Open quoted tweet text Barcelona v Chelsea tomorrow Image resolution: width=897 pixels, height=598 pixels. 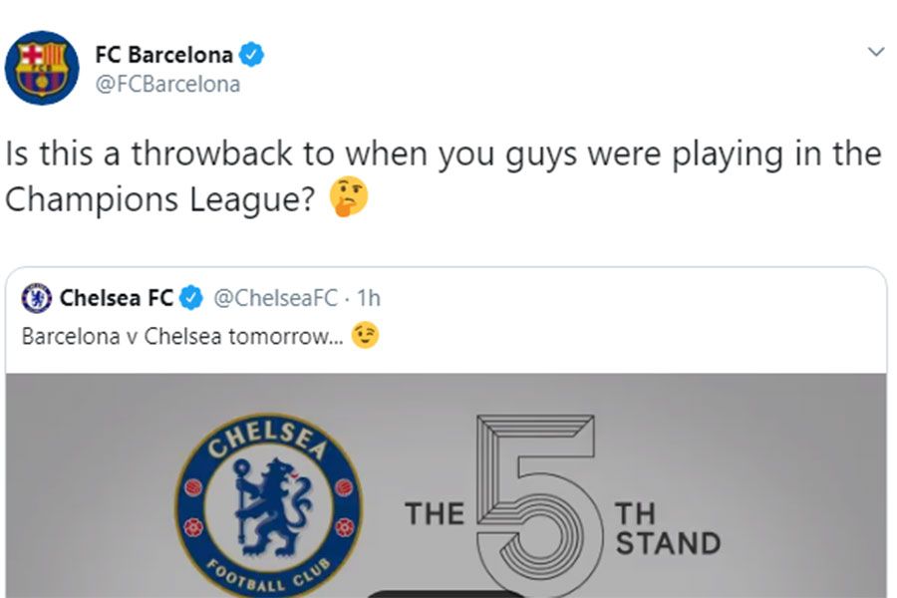(182, 337)
